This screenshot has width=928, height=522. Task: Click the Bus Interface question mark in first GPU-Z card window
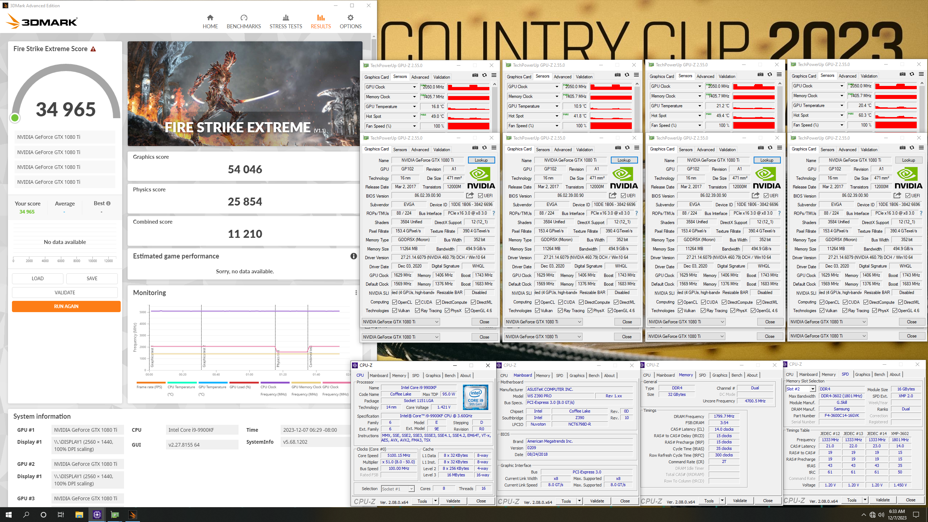click(493, 213)
